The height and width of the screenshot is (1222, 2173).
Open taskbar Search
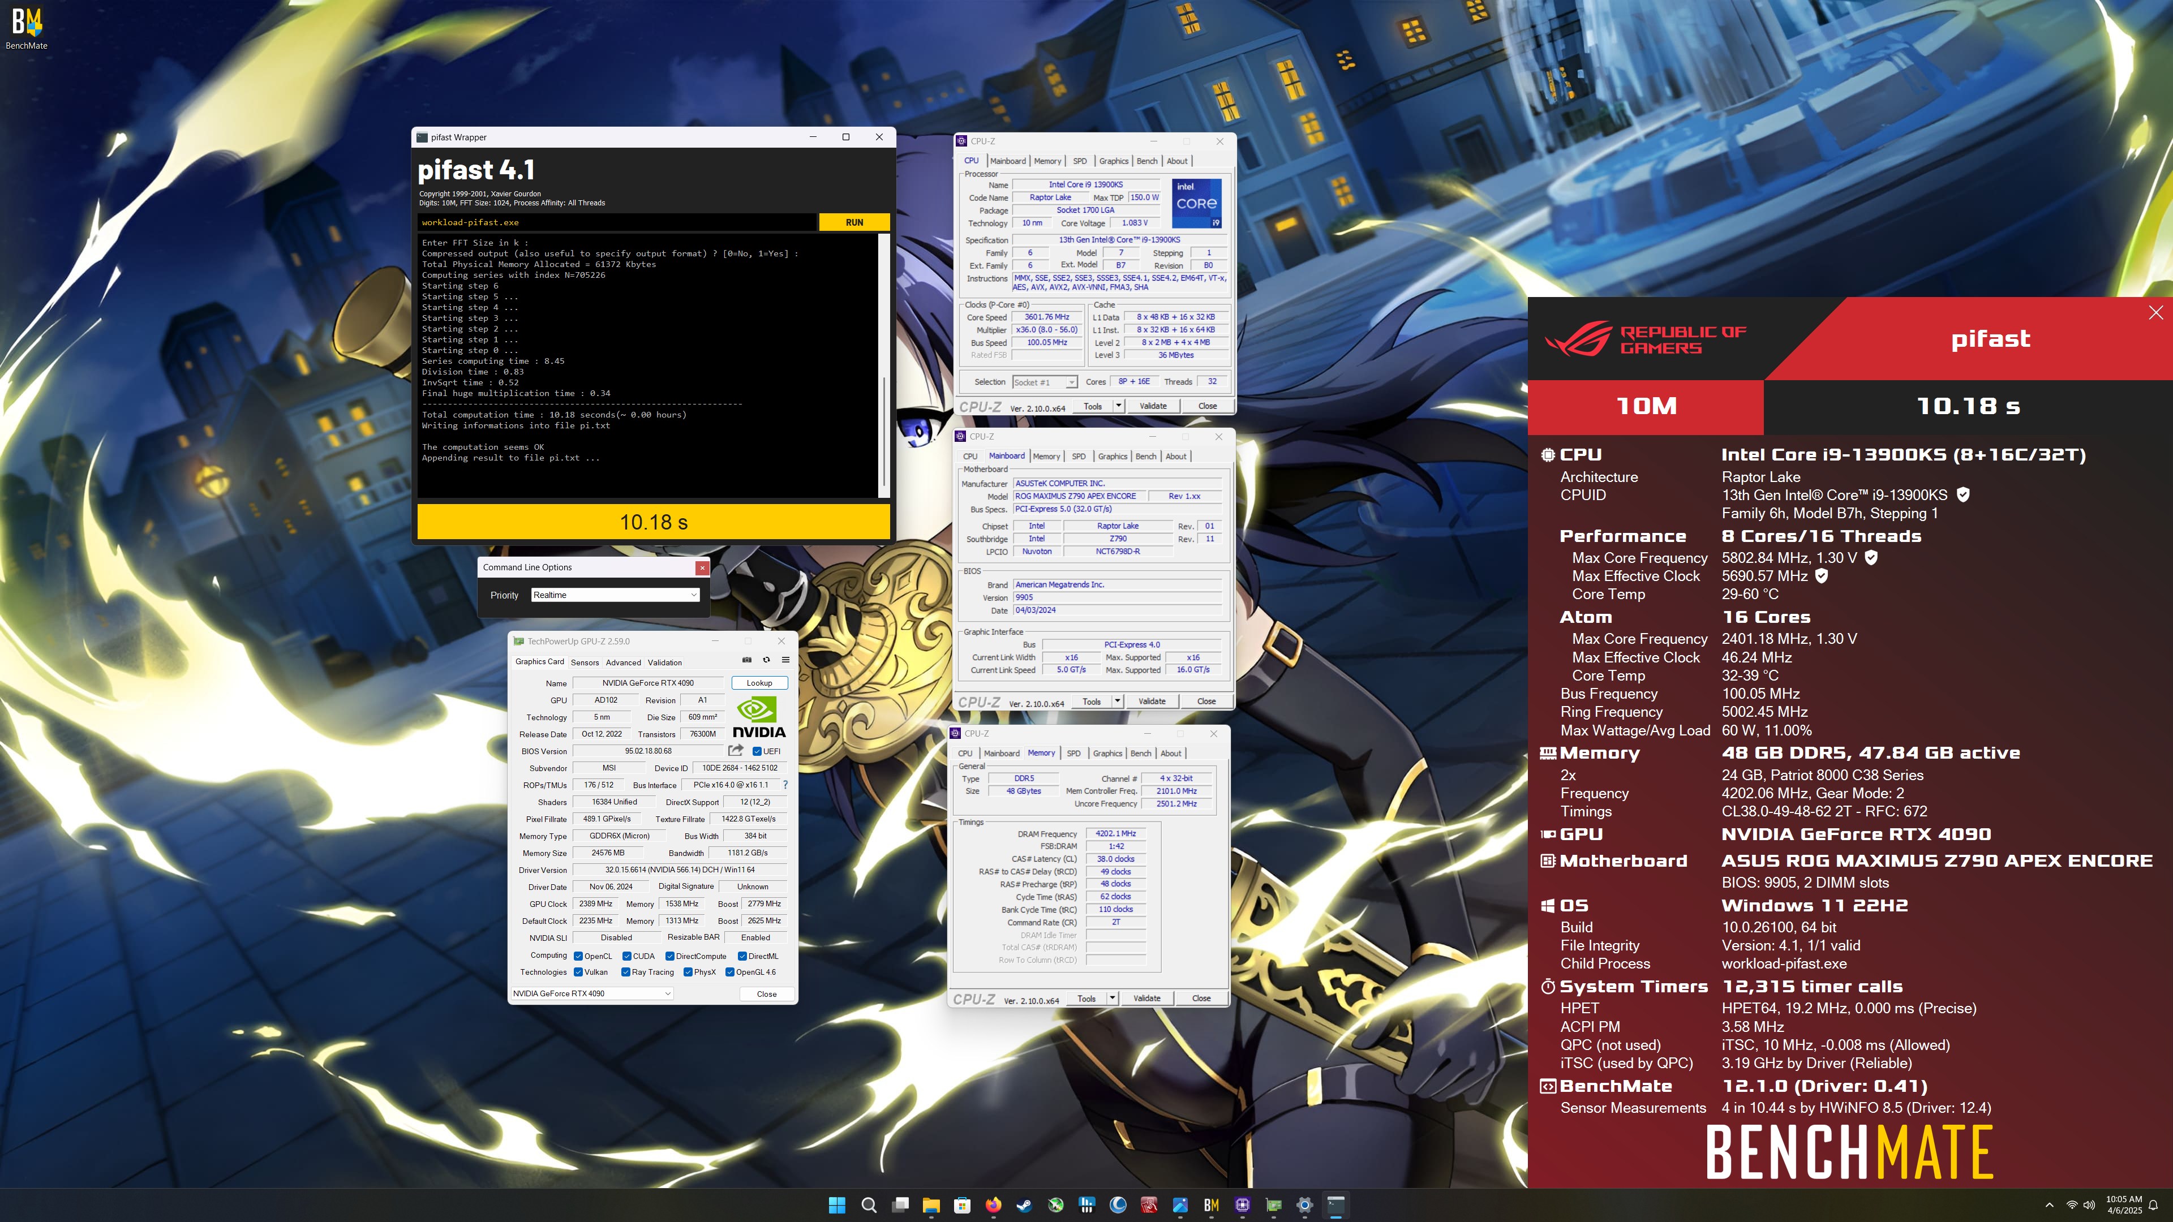[869, 1205]
